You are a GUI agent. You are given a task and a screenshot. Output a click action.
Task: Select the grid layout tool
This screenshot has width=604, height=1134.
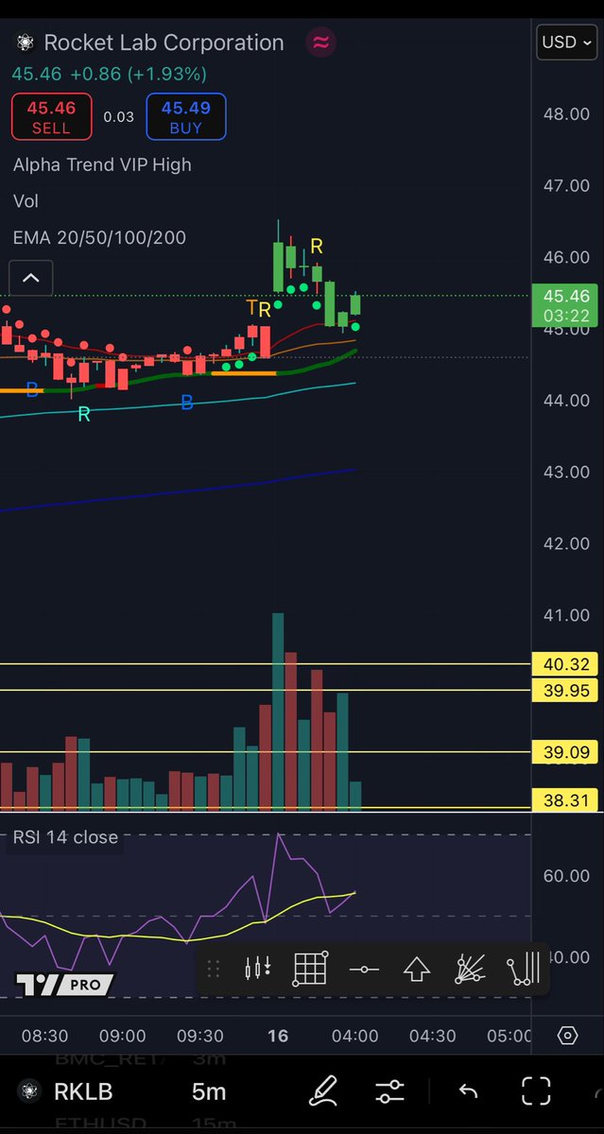[x=310, y=968]
